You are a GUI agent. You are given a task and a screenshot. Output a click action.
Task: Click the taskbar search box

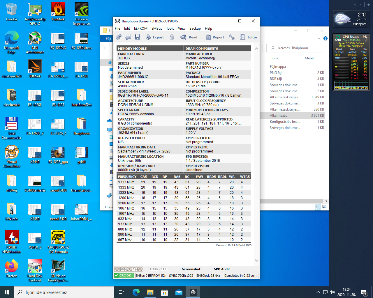[x=64, y=292]
